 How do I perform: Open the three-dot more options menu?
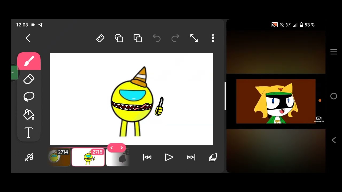click(x=213, y=38)
